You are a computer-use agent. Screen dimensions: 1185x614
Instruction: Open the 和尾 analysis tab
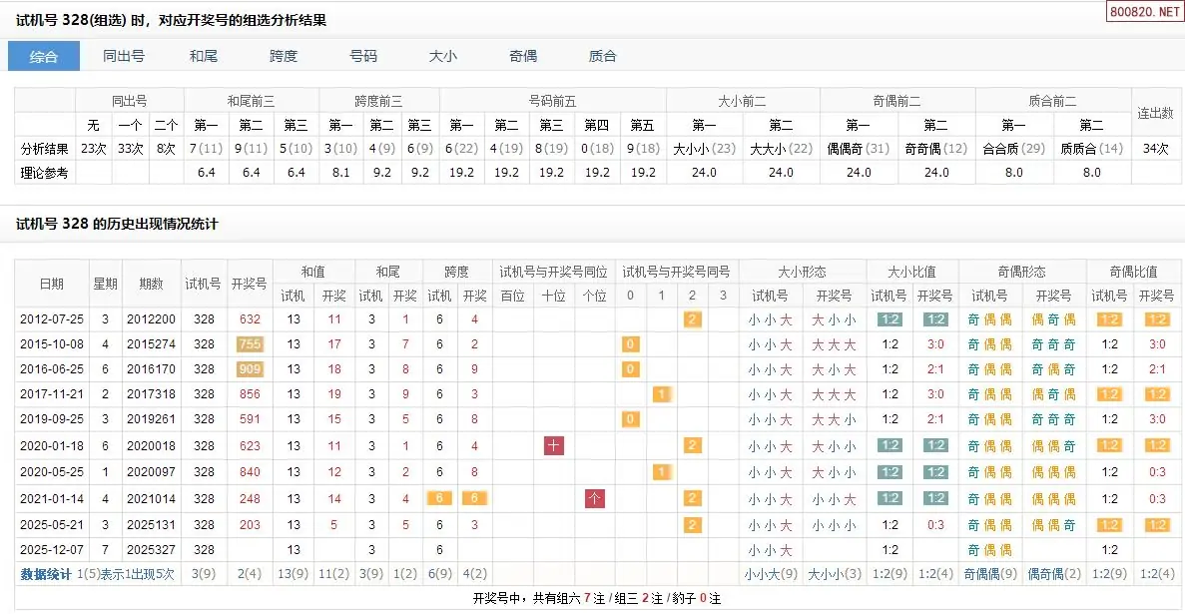pos(204,56)
